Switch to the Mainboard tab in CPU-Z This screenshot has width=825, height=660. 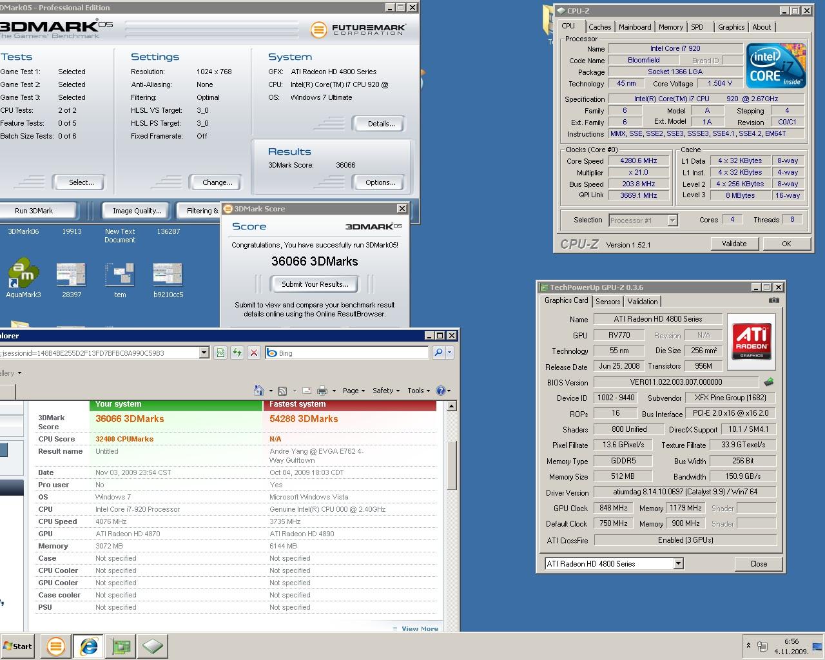click(635, 27)
